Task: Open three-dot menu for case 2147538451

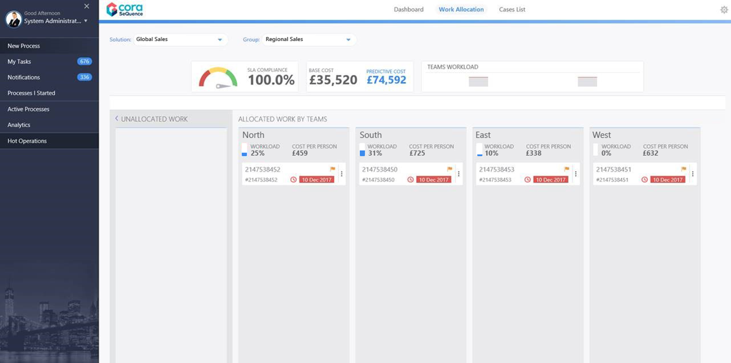Action: pos(693,174)
